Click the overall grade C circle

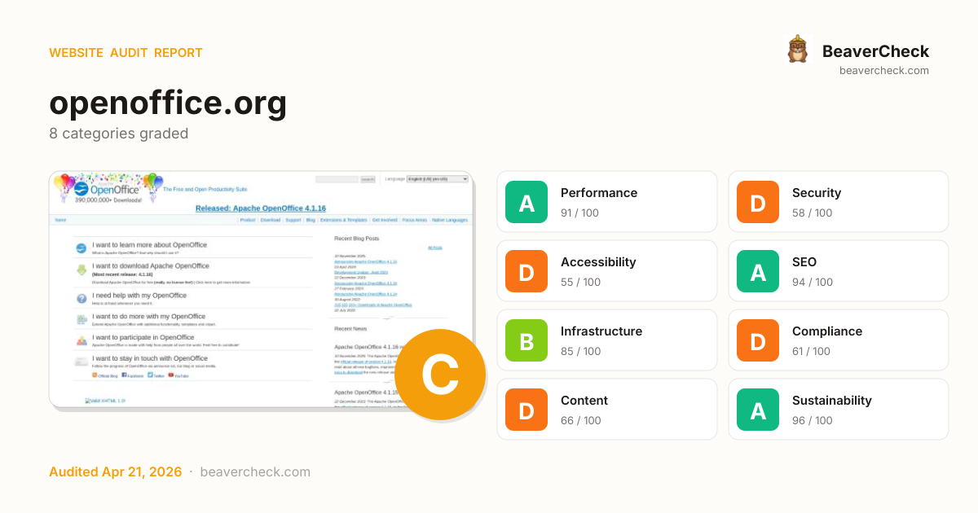pos(440,375)
